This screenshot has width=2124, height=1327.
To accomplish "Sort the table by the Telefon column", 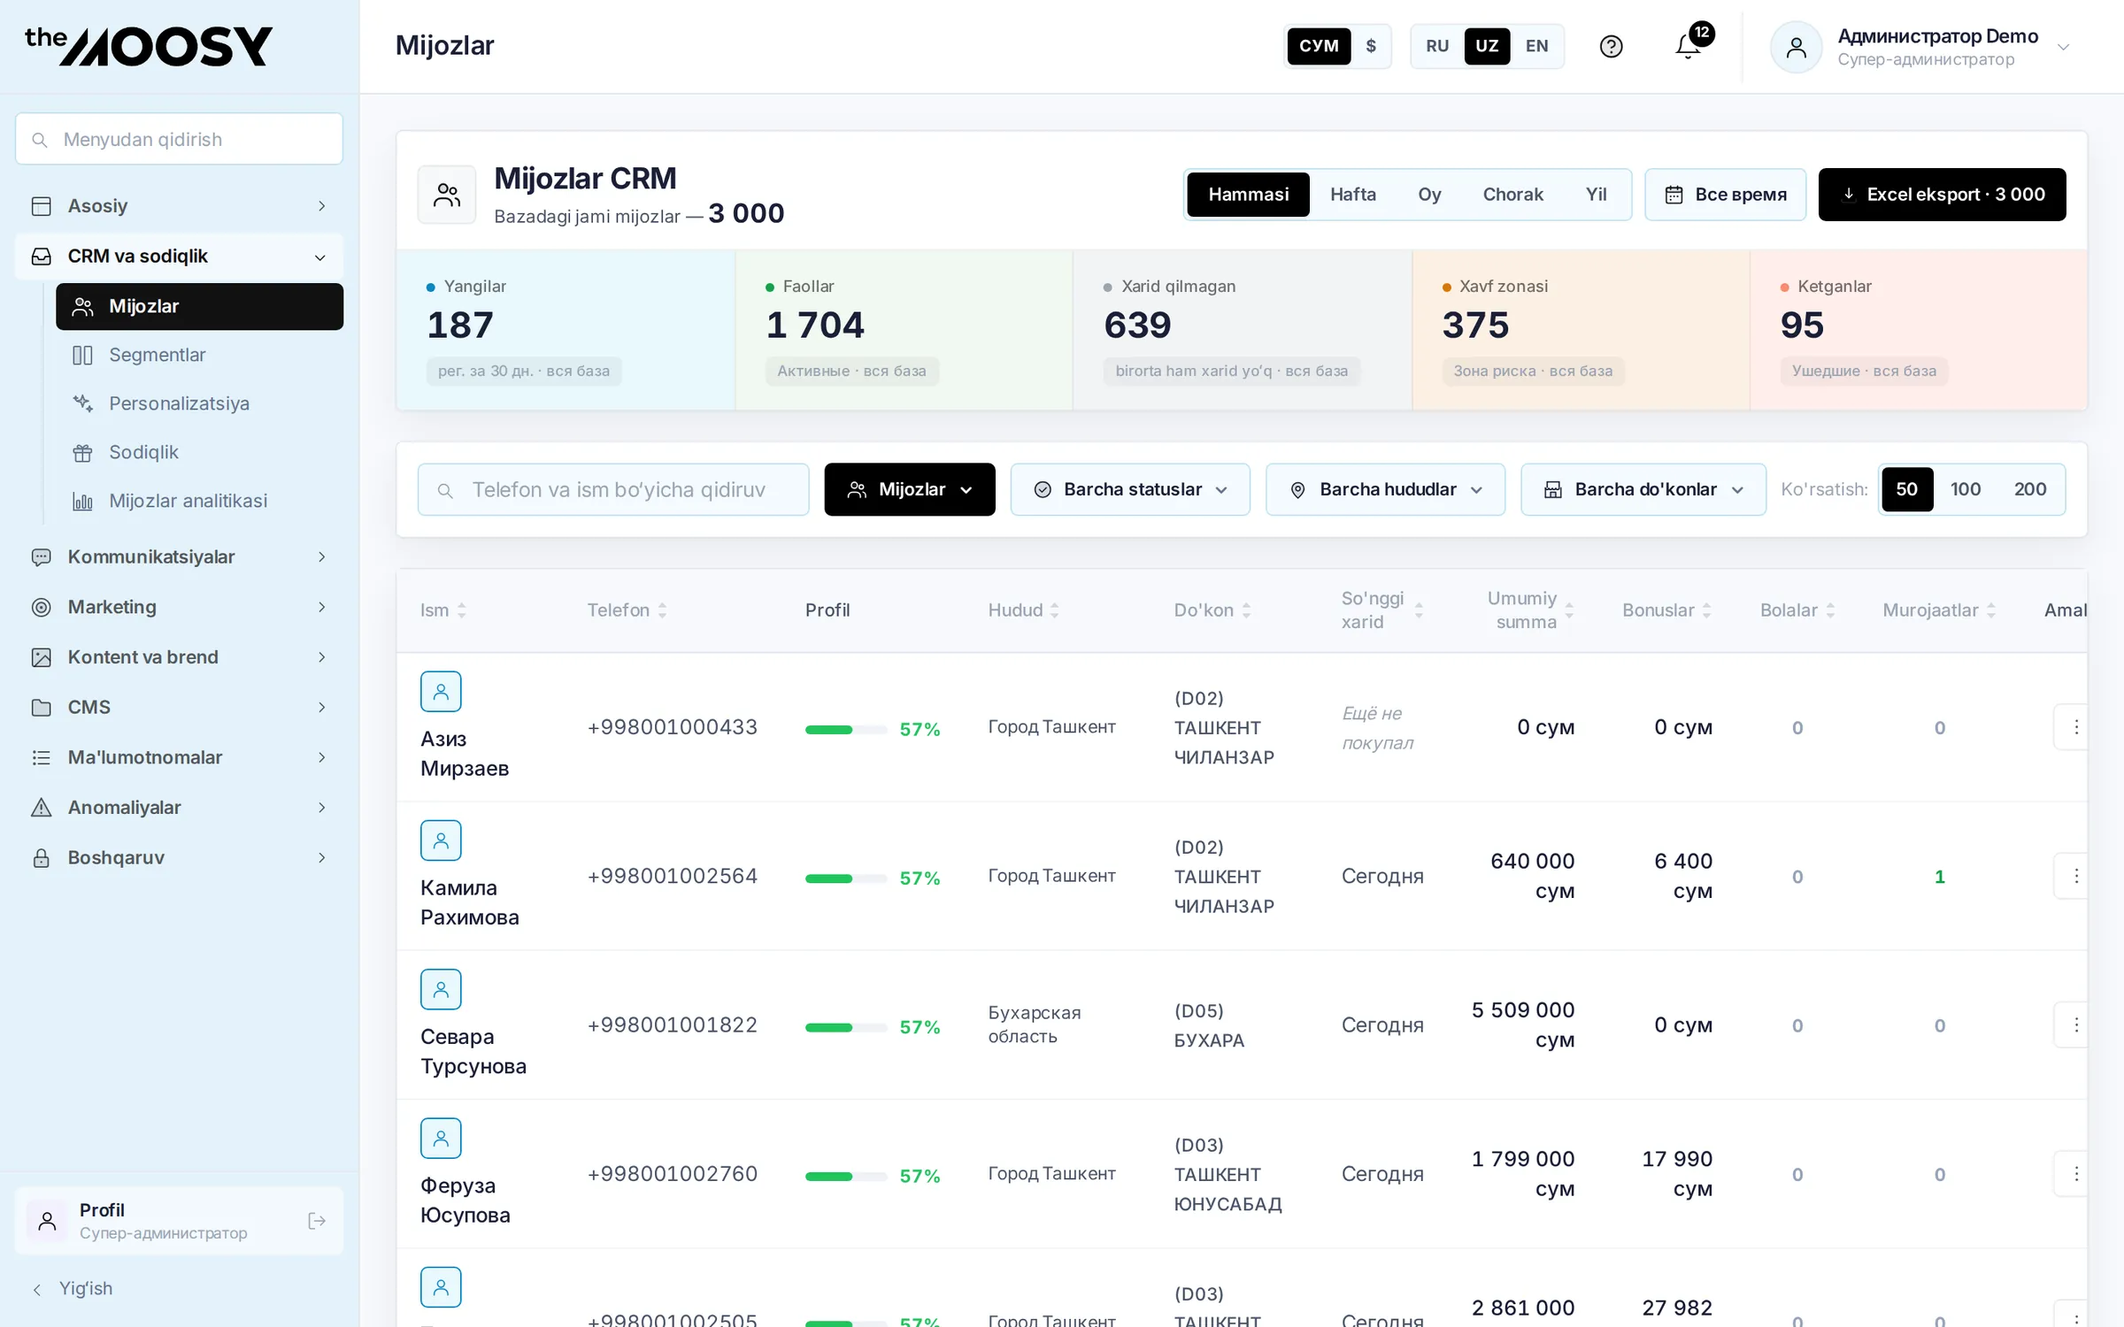I will 627,610.
